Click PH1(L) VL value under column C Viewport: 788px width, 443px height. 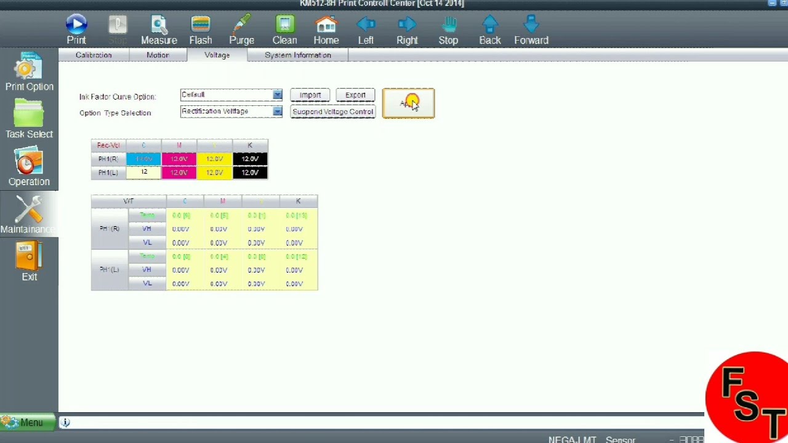point(181,284)
